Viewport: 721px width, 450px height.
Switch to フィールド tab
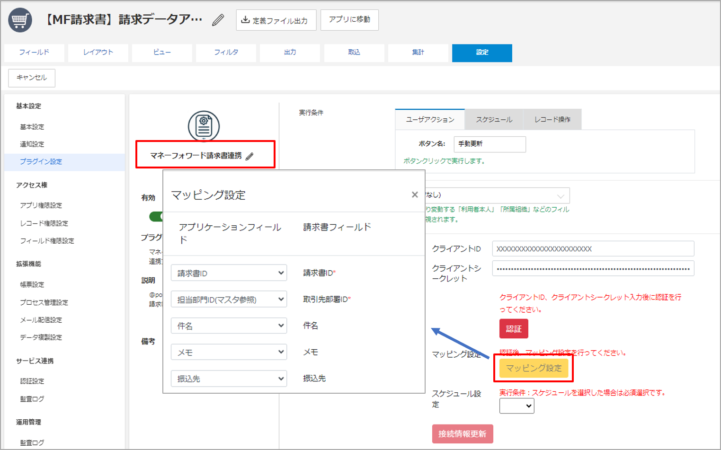click(34, 53)
